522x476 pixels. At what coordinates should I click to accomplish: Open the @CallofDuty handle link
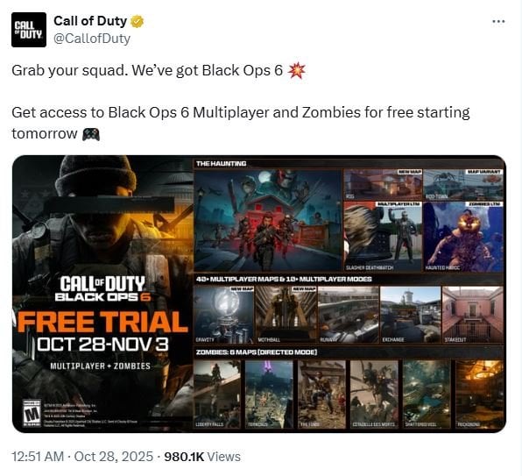[92, 39]
